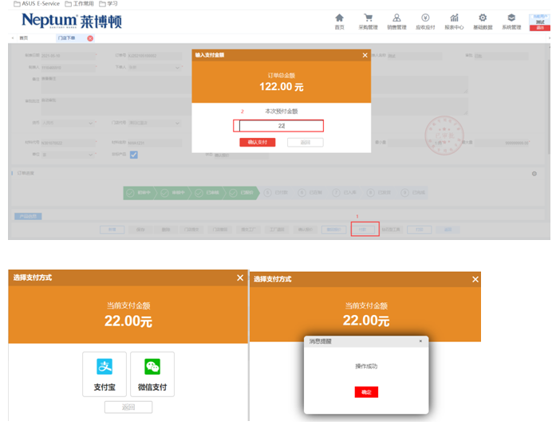Click 返回 button below Alipay and WeChat options
Viewport: 560px width, 429px height.
click(128, 407)
